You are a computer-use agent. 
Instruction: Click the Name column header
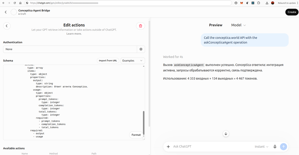pos(25,153)
